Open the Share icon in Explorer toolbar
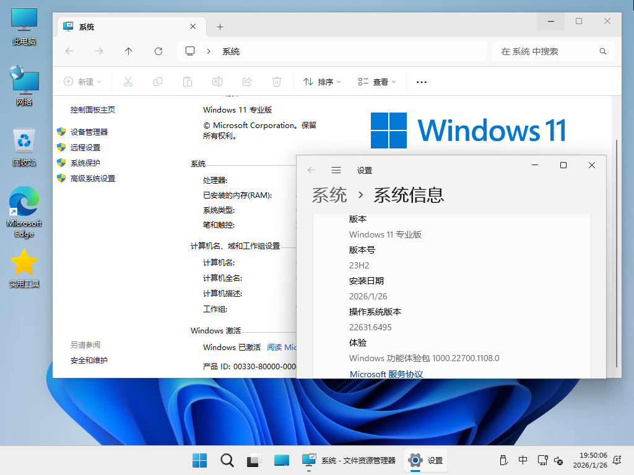The height and width of the screenshot is (475, 634). 247,81
